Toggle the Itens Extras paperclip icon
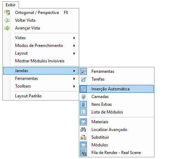Image resolution: width=172 pixels, height=159 pixels. [83, 104]
